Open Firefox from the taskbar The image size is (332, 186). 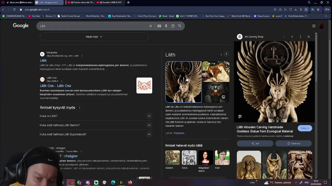pos(130,183)
